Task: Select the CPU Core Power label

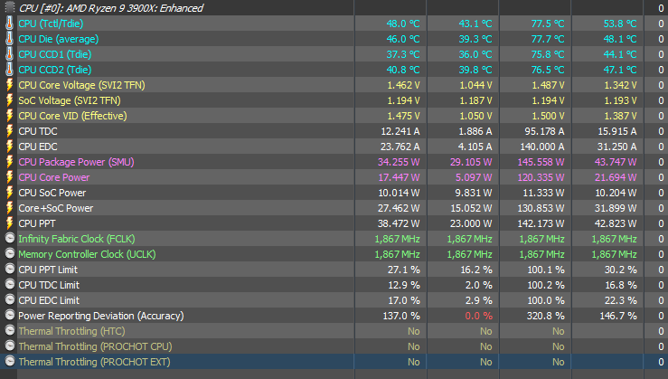Action: [54, 177]
